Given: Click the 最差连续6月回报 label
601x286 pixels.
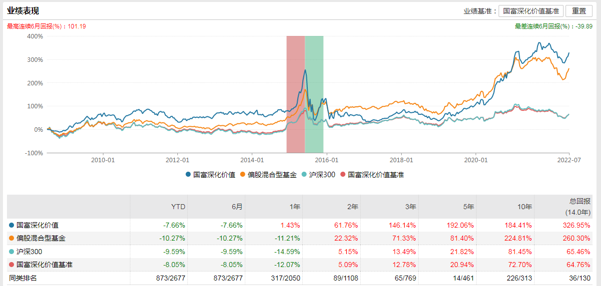Looking at the screenshot, I should tap(553, 26).
